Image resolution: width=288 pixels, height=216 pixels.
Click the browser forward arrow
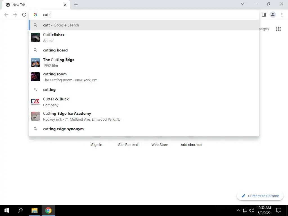(15, 15)
